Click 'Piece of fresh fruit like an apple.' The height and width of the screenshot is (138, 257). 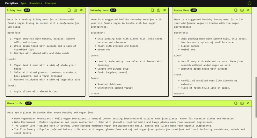point(205,88)
